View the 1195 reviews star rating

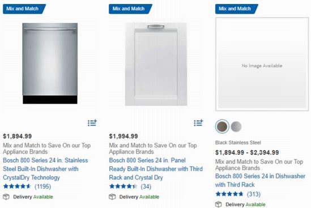17,186
